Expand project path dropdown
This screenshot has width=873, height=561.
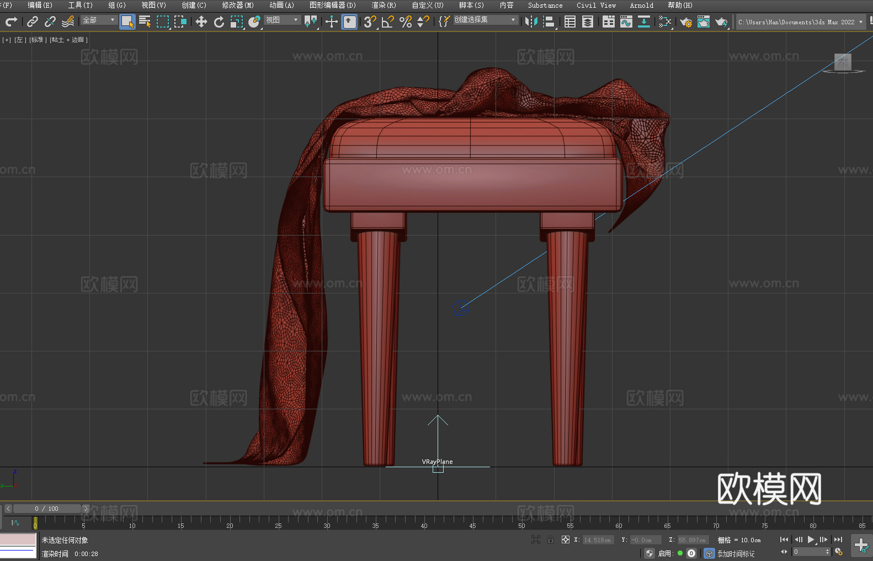860,22
